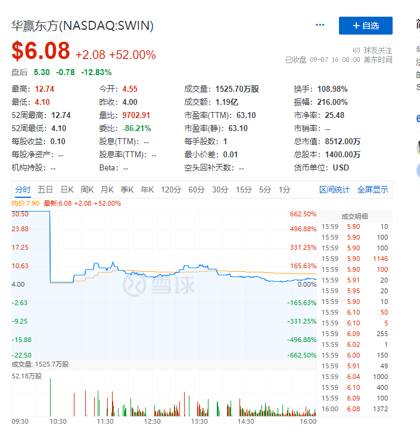420x441 pixels.
Task: Click the trade row priced 6.00 volume 150
Action: [354, 355]
